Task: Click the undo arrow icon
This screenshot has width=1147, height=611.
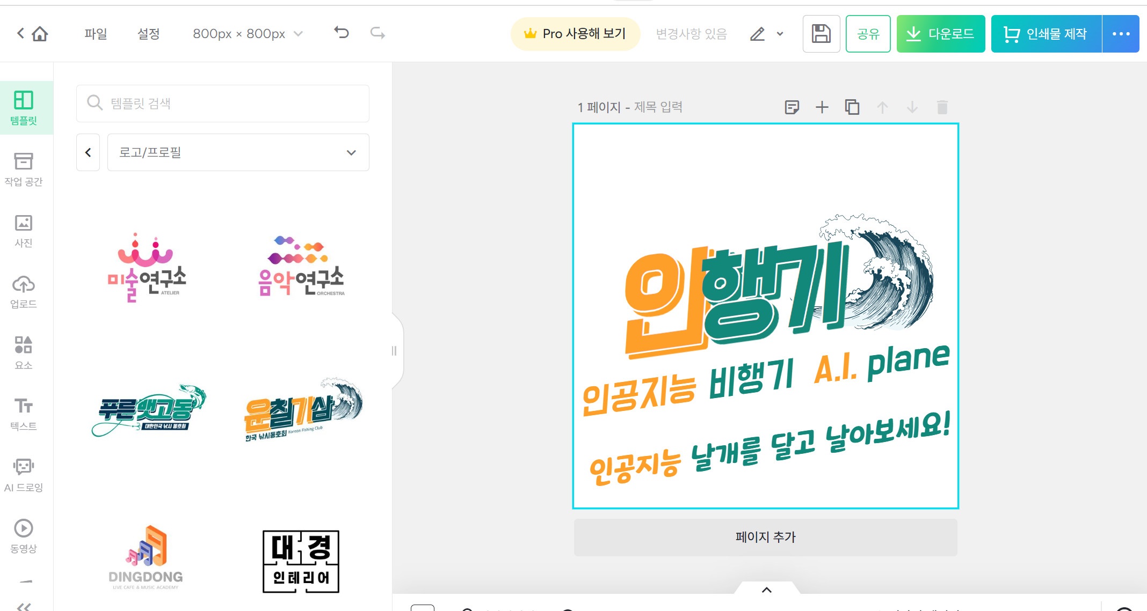Action: click(342, 33)
